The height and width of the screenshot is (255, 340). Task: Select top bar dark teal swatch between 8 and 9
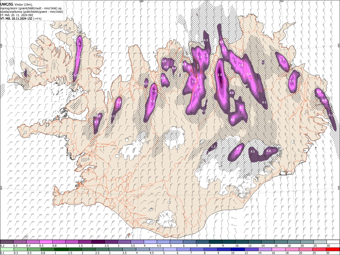[x=216, y=242]
